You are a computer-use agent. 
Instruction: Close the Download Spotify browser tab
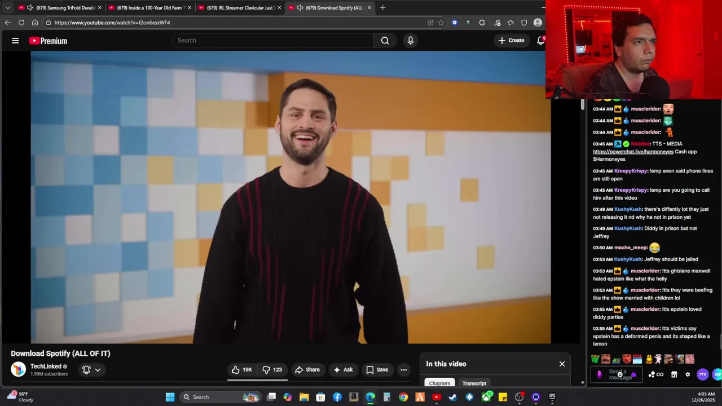click(369, 8)
